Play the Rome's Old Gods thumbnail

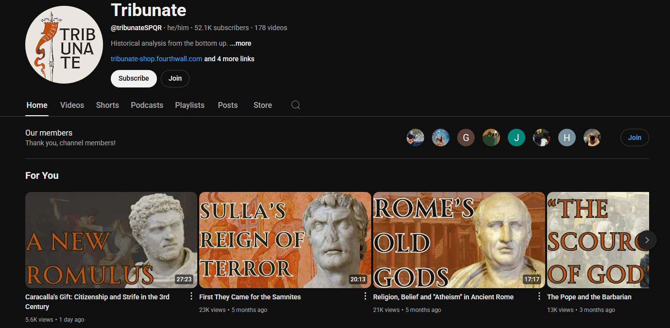[x=459, y=240]
